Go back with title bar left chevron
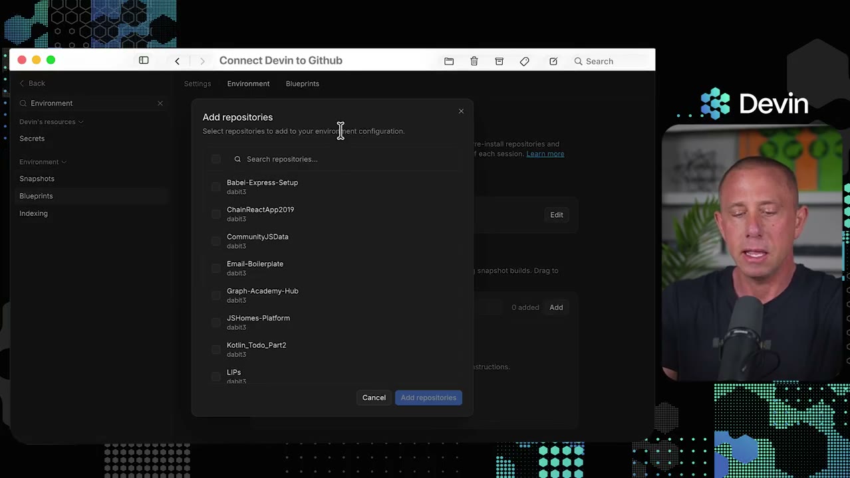Image resolution: width=850 pixels, height=478 pixels. click(177, 61)
